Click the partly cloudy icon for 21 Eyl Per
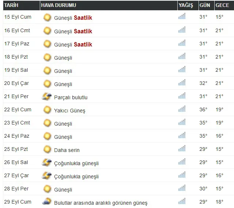Viewport: 234px width, 208px height. click(46, 97)
